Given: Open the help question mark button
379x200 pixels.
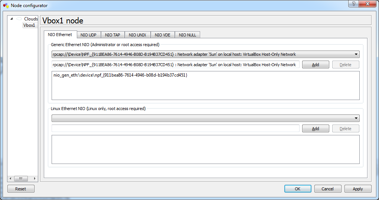Looking at the screenshot, I should click(354, 4).
